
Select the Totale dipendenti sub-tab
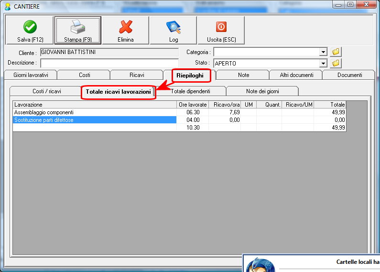(191, 91)
